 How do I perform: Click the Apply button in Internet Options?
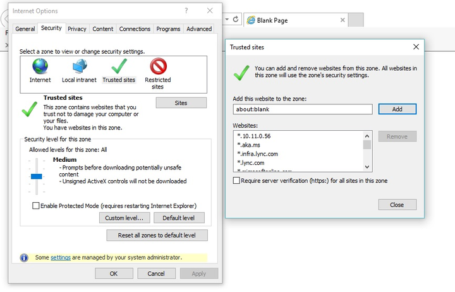[199, 274]
